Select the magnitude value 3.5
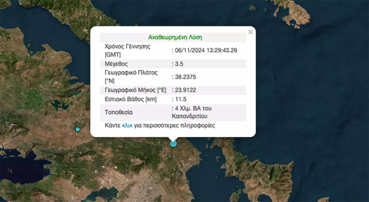This screenshot has height=202, width=369. coord(180,64)
